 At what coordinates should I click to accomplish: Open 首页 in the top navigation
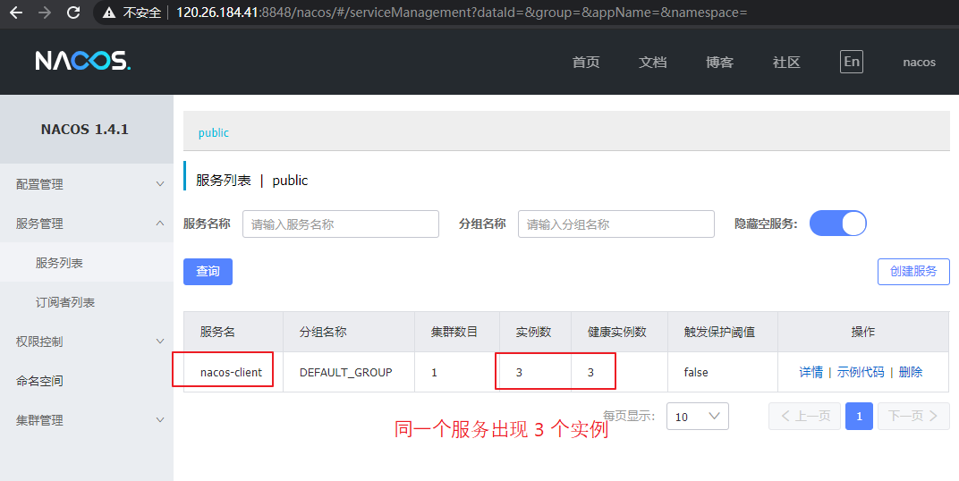586,63
